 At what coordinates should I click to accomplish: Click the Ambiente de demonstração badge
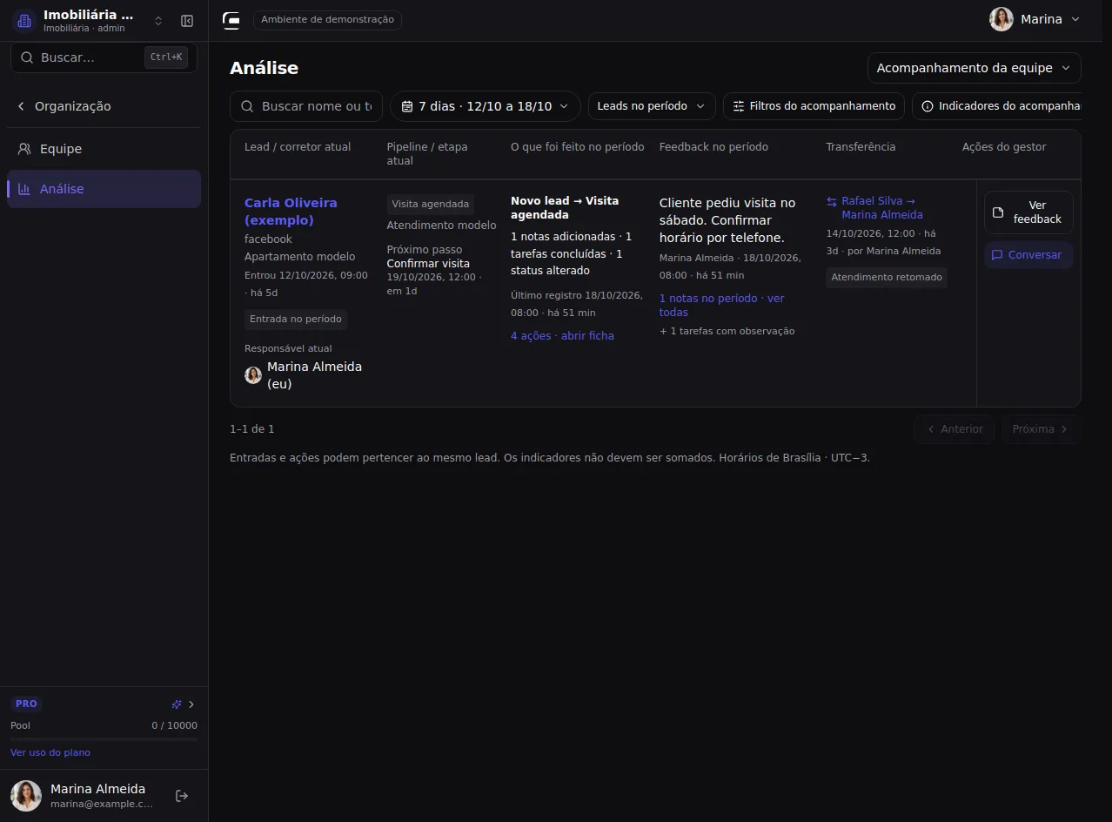pos(327,19)
